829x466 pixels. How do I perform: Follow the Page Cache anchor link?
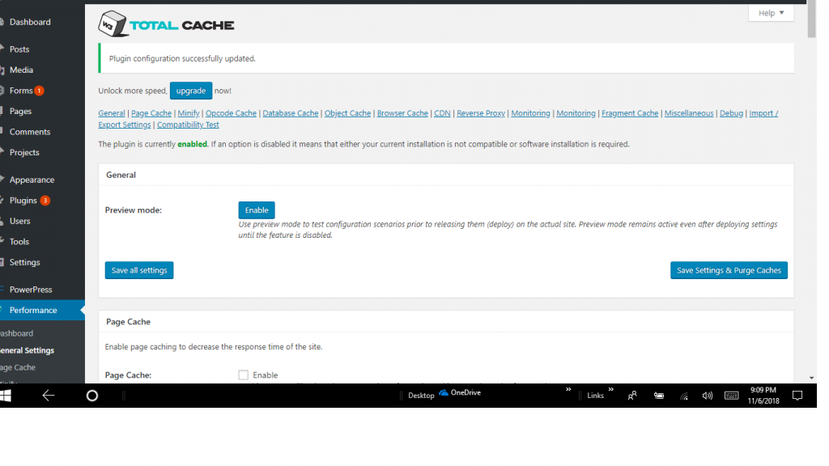(151, 113)
